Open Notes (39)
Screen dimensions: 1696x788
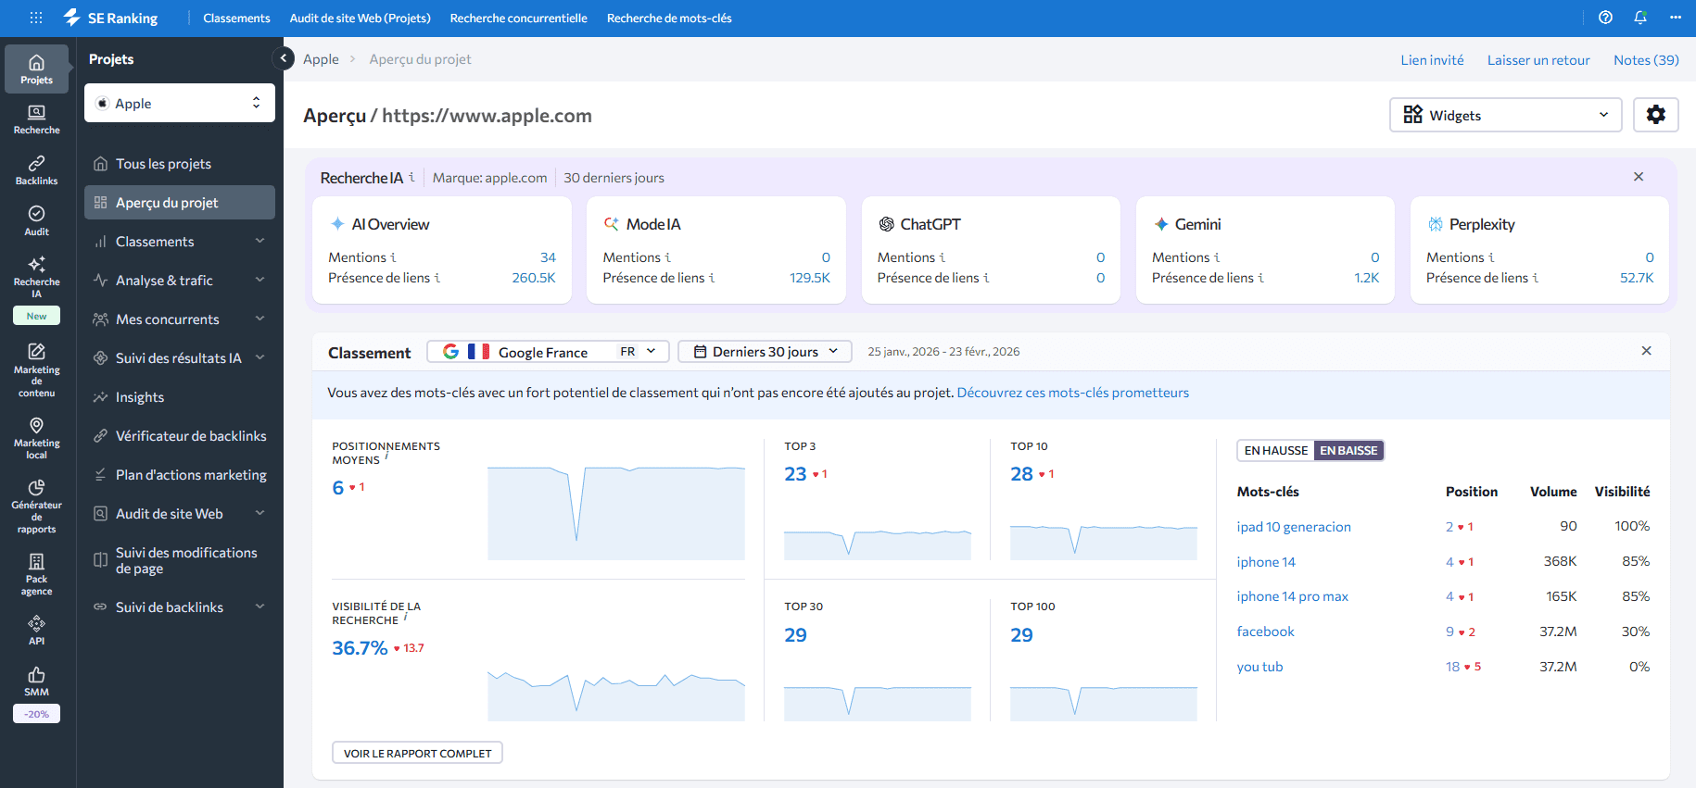coord(1646,59)
